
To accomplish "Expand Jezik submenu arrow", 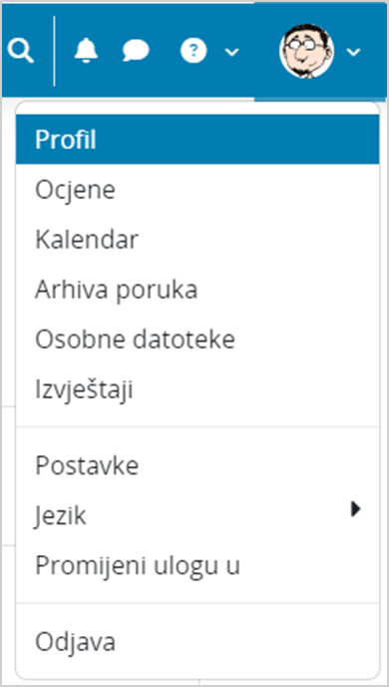I will coord(356,508).
